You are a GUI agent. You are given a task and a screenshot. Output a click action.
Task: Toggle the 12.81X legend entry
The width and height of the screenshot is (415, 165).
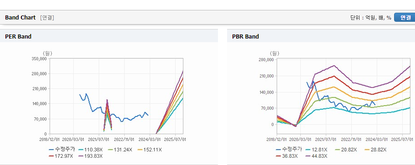pyautogui.click(x=317, y=150)
